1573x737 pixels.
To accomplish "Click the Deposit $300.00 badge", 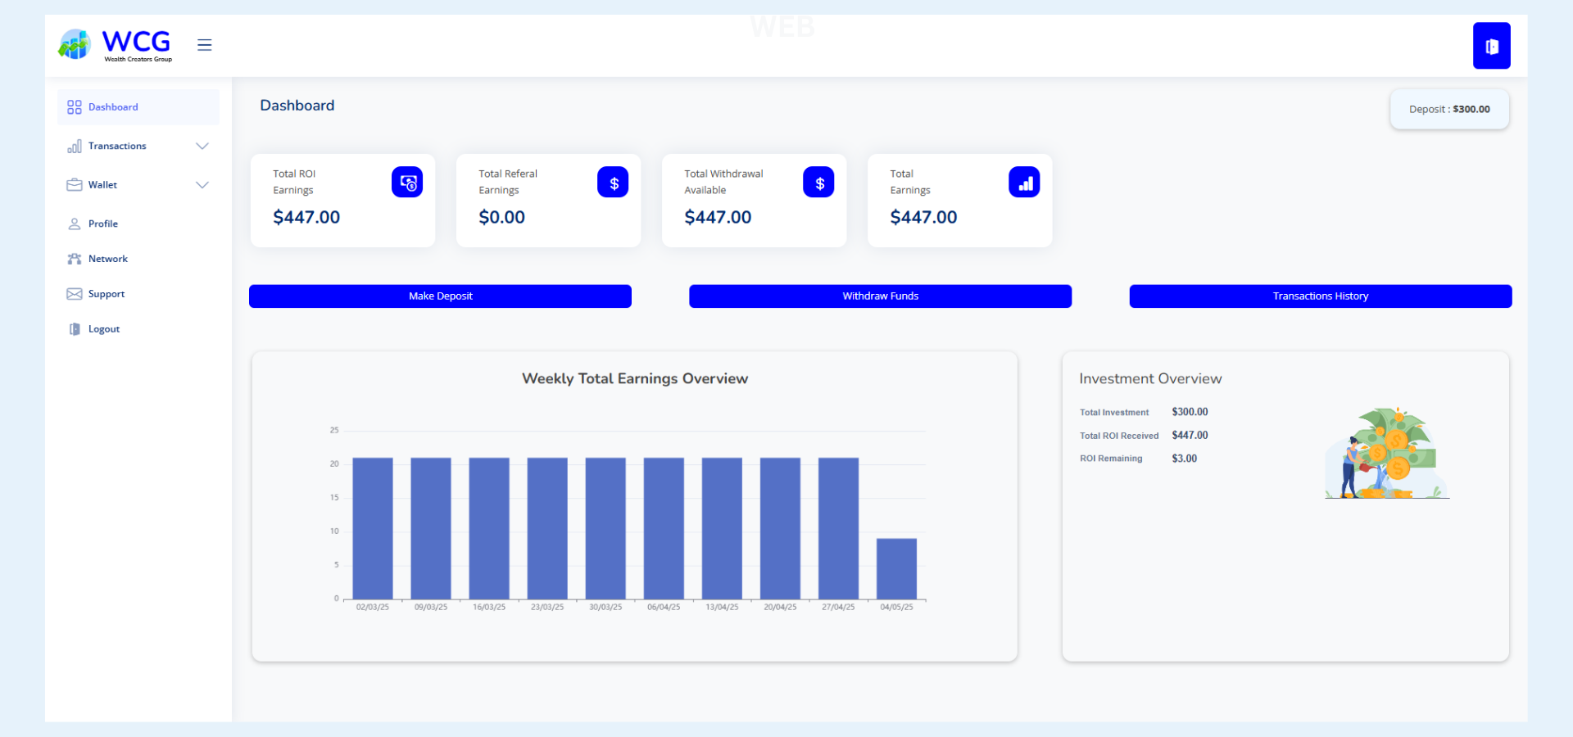I will 1448,110.
